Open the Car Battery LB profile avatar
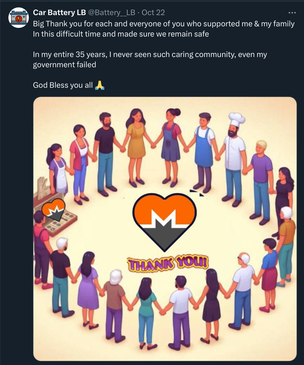The image size is (304, 365). 19,18
